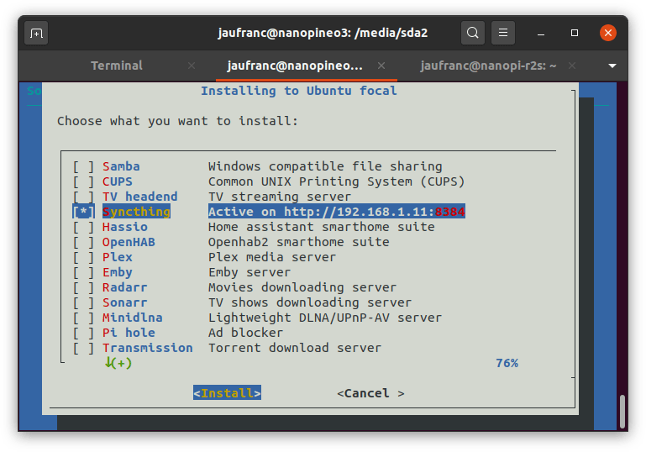Select the highlighted Syncthing entry name
The image size is (646, 452).
click(x=136, y=212)
